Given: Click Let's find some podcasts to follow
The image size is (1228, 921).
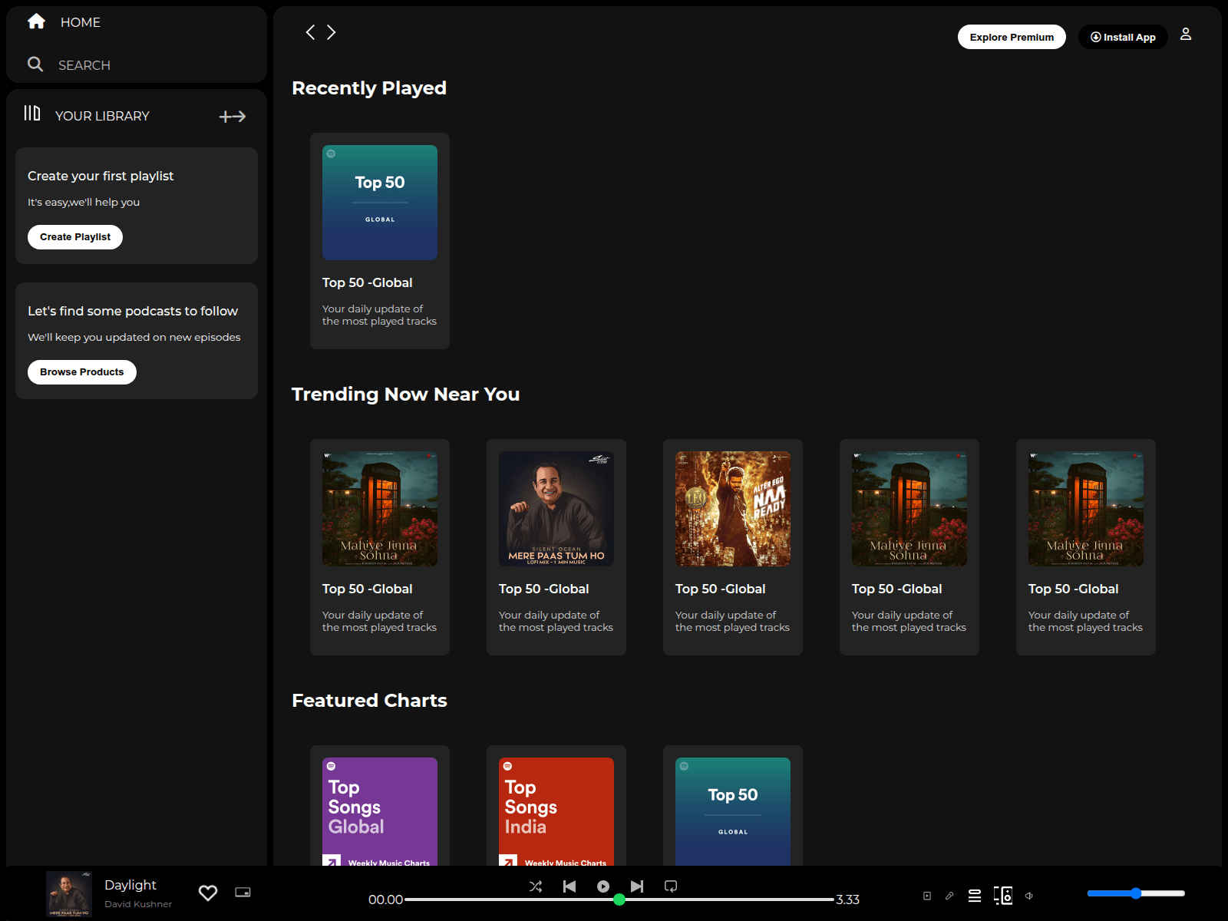Looking at the screenshot, I should click(x=133, y=311).
